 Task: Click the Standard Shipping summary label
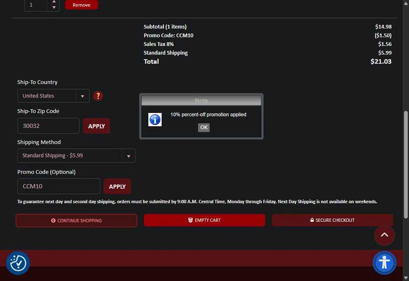pos(166,53)
